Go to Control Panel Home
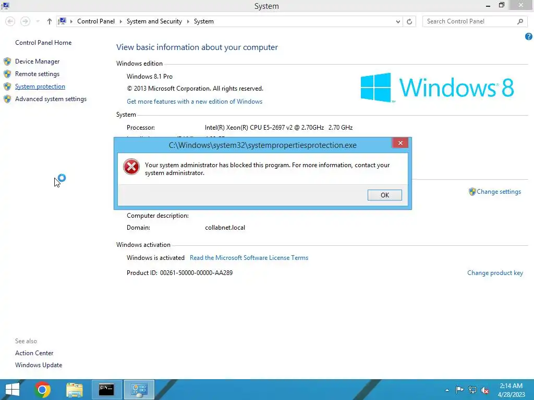 (43, 43)
